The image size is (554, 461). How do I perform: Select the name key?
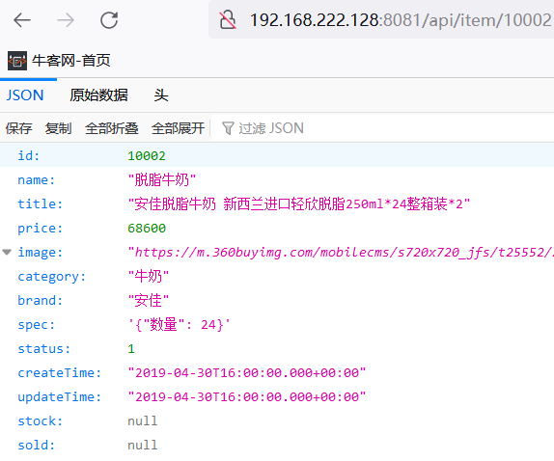pos(37,180)
